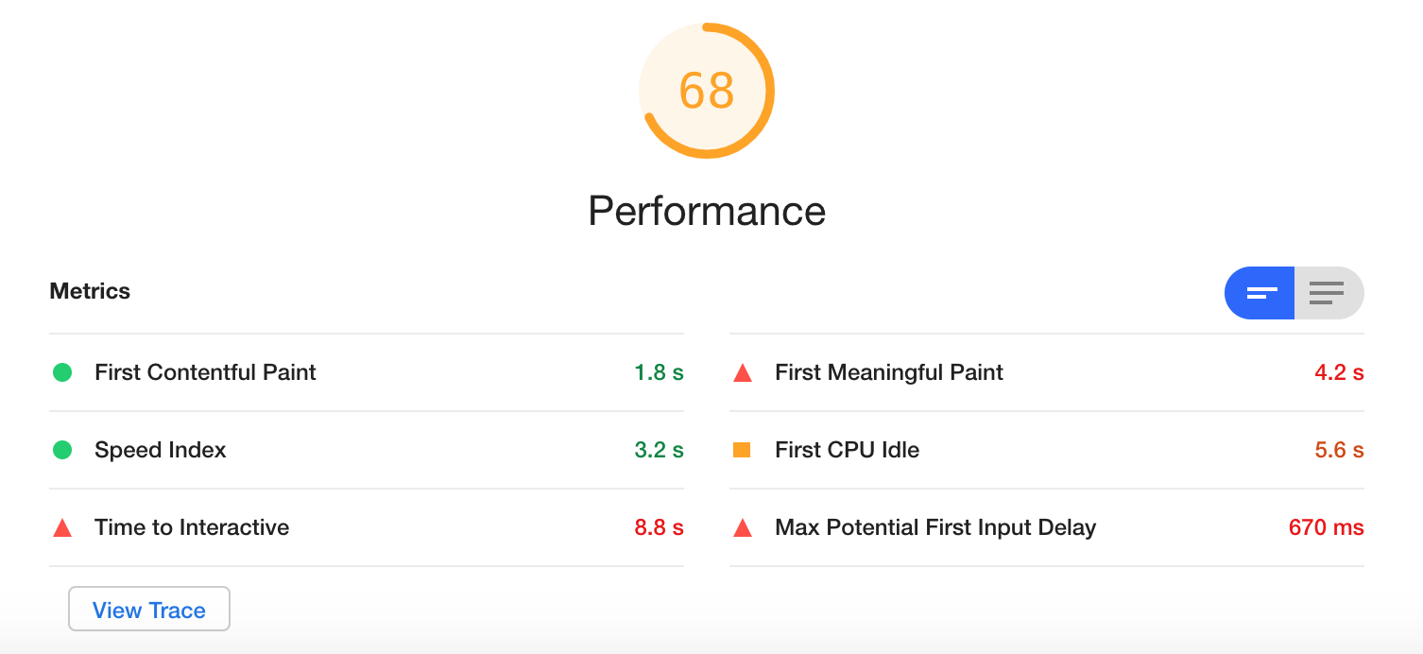Image resolution: width=1423 pixels, height=654 pixels.
Task: Click the red Max Potential First Input Delay icon
Action: pyautogui.click(x=744, y=527)
